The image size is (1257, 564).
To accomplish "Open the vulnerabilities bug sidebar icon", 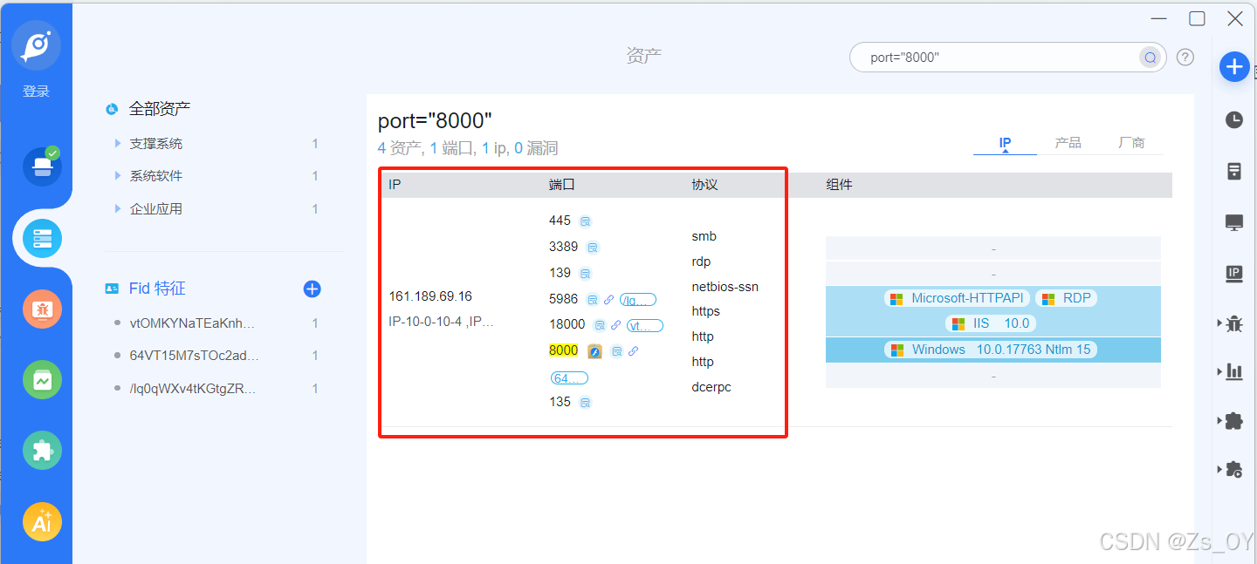I will (42, 309).
